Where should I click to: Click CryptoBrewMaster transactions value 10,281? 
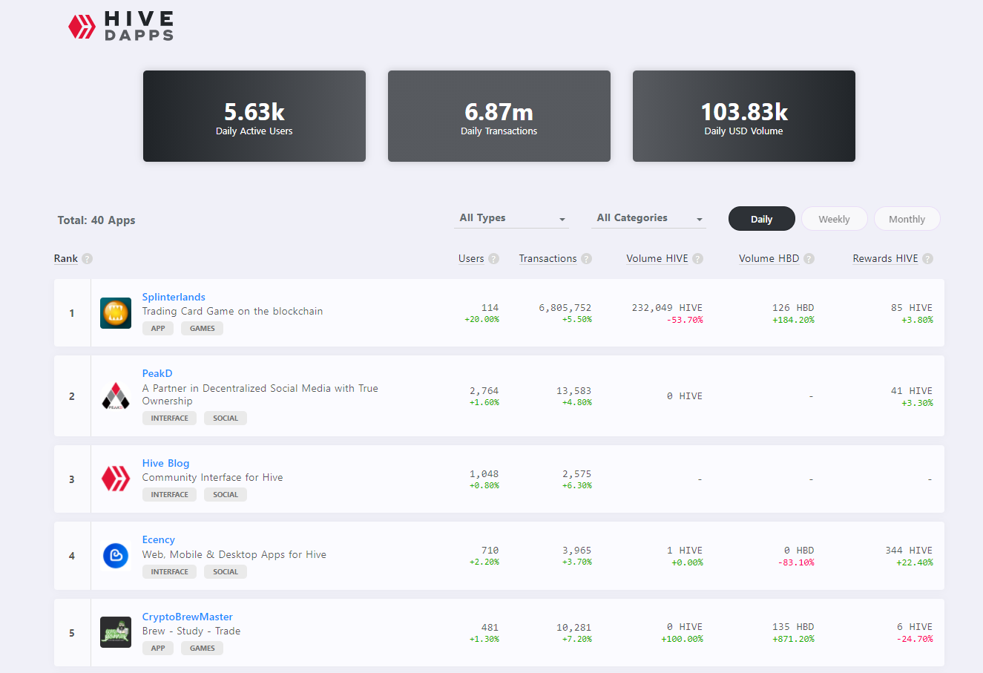pos(574,627)
